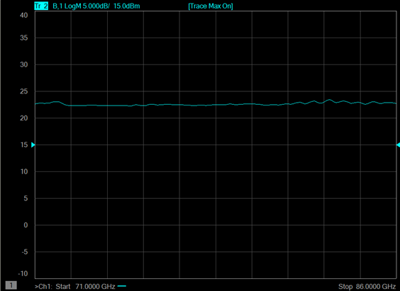400x291 pixels.
Task: Click the 20 y-axis label
Action: point(23,118)
